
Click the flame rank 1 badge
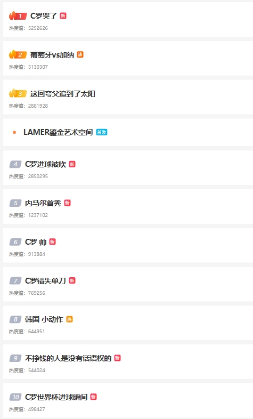pyautogui.click(x=18, y=16)
